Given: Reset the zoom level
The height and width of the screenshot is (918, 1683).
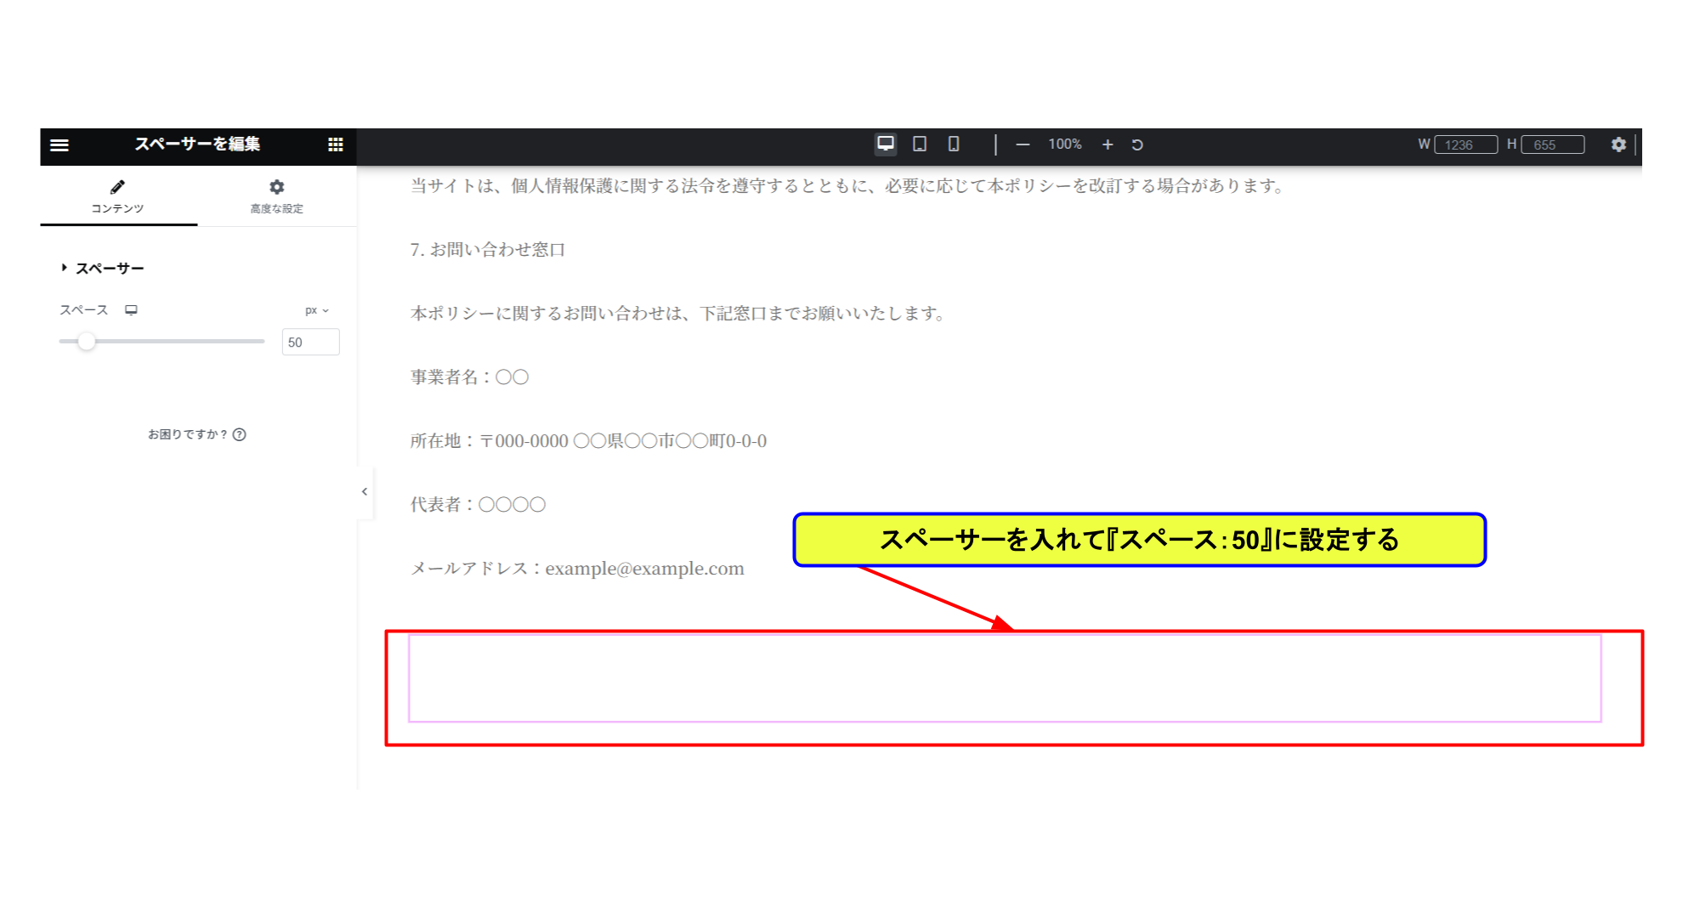Looking at the screenshot, I should coord(1137,145).
